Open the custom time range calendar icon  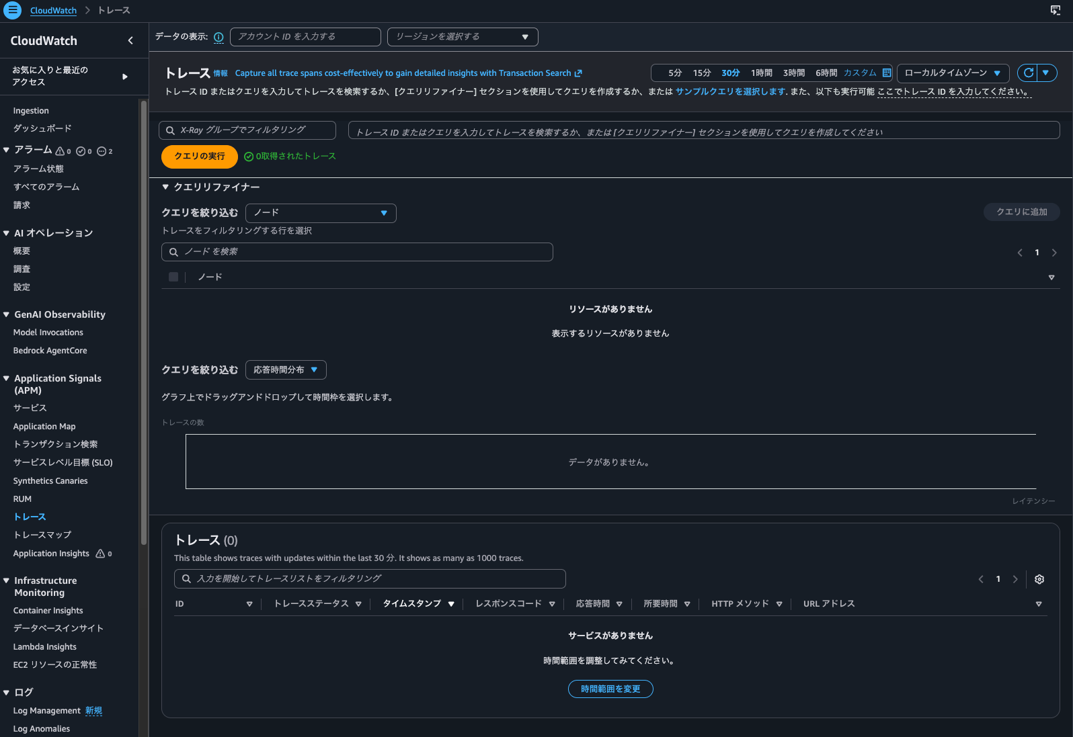coord(887,73)
